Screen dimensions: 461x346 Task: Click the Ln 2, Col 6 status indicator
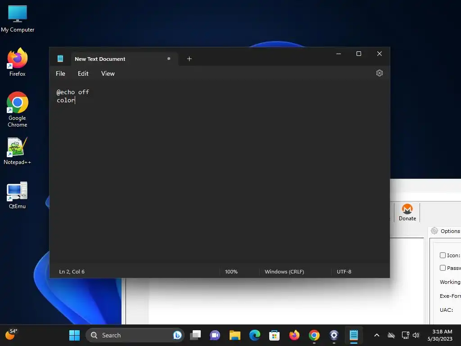[72, 272]
